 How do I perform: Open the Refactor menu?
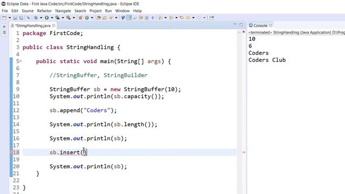coord(44,11)
